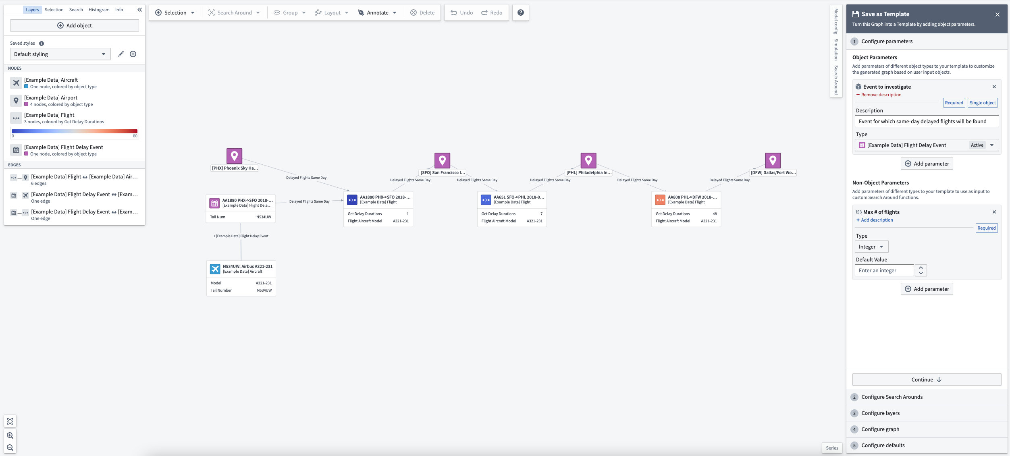Click the Series button at the bottom
This screenshot has width=1010, height=456.
pos(832,448)
